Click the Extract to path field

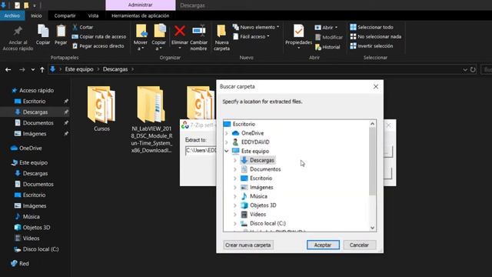coord(201,151)
